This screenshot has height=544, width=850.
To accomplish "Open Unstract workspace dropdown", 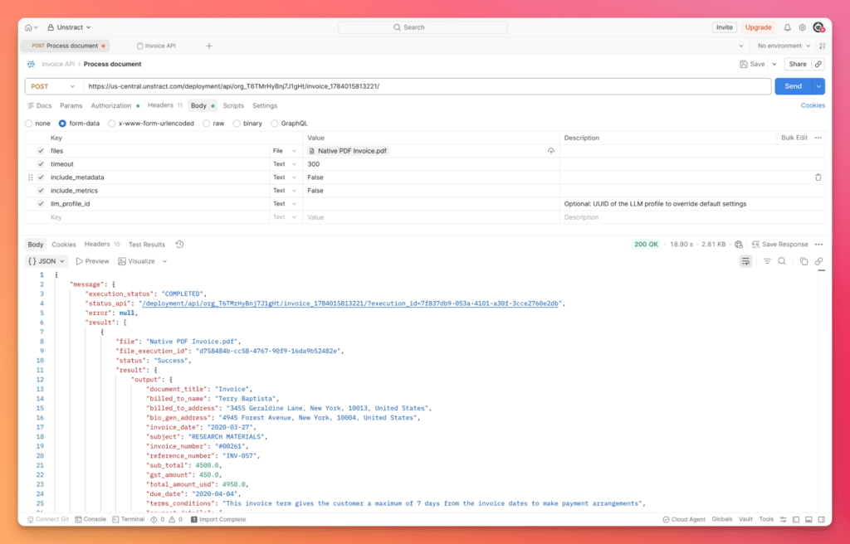I will tap(70, 27).
